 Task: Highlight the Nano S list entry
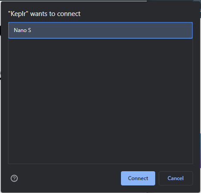[100, 30]
